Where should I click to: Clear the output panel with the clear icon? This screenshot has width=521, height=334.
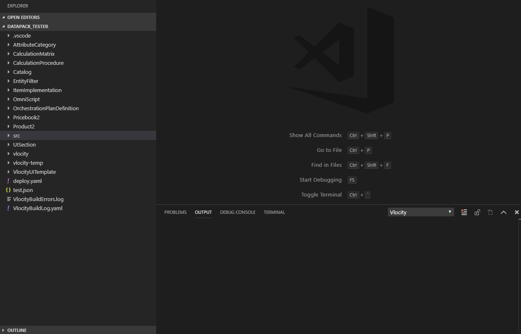pos(464,212)
